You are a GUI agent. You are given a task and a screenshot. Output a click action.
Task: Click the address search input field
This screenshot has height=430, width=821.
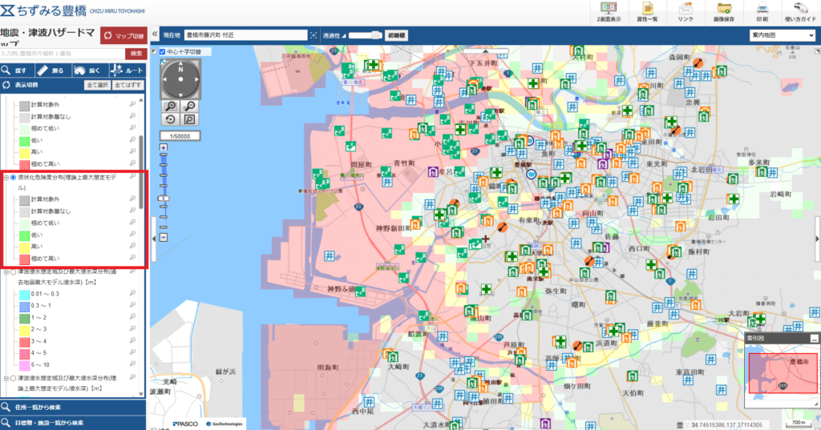point(63,54)
